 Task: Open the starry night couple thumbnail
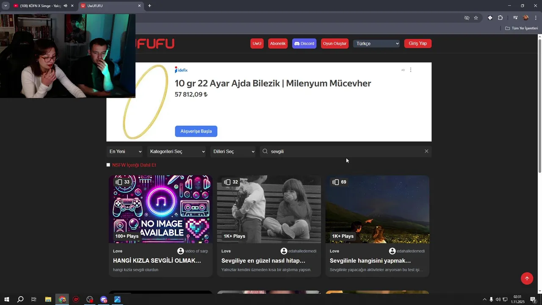pos(377,209)
